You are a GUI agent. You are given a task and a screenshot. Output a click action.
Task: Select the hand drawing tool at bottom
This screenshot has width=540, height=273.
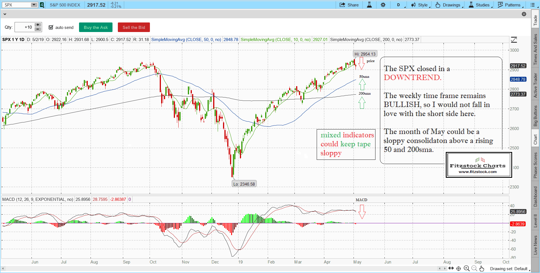tap(482, 269)
